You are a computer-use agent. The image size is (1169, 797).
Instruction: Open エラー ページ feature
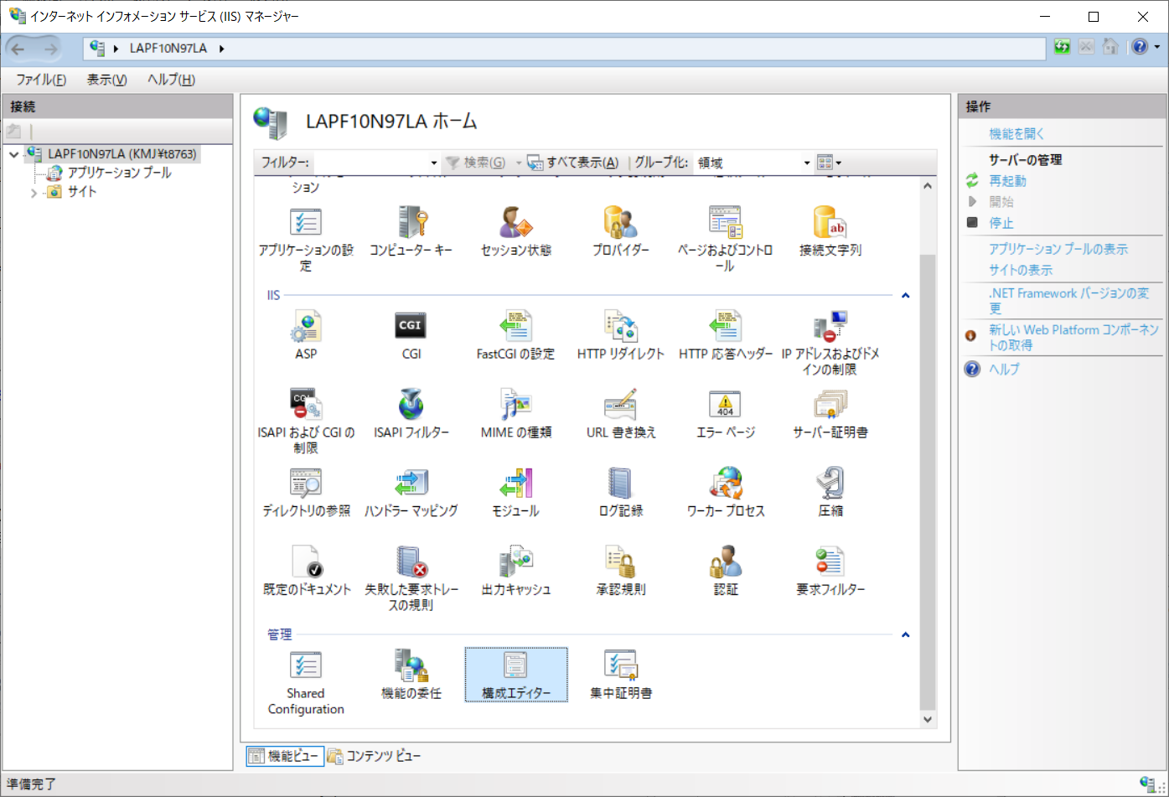[726, 414]
